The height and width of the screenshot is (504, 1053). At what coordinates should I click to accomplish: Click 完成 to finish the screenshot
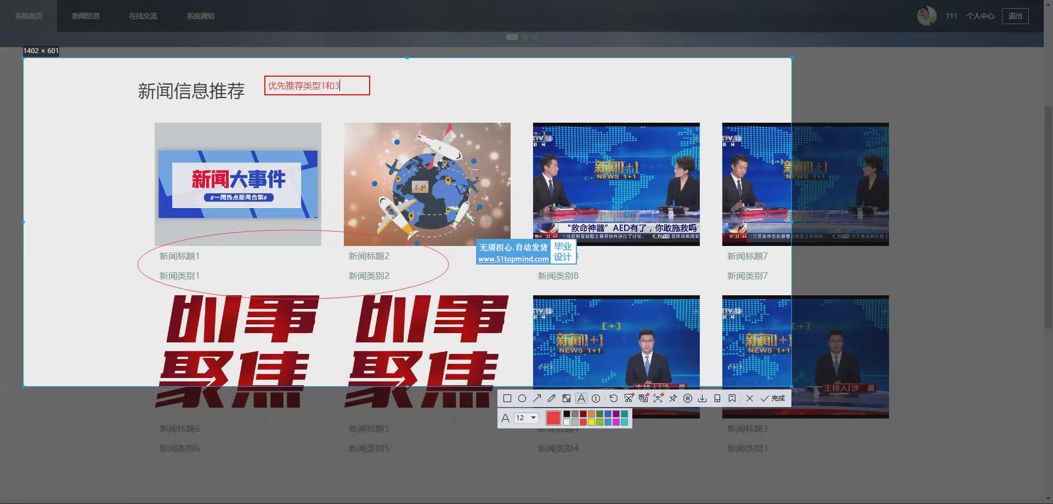(773, 398)
